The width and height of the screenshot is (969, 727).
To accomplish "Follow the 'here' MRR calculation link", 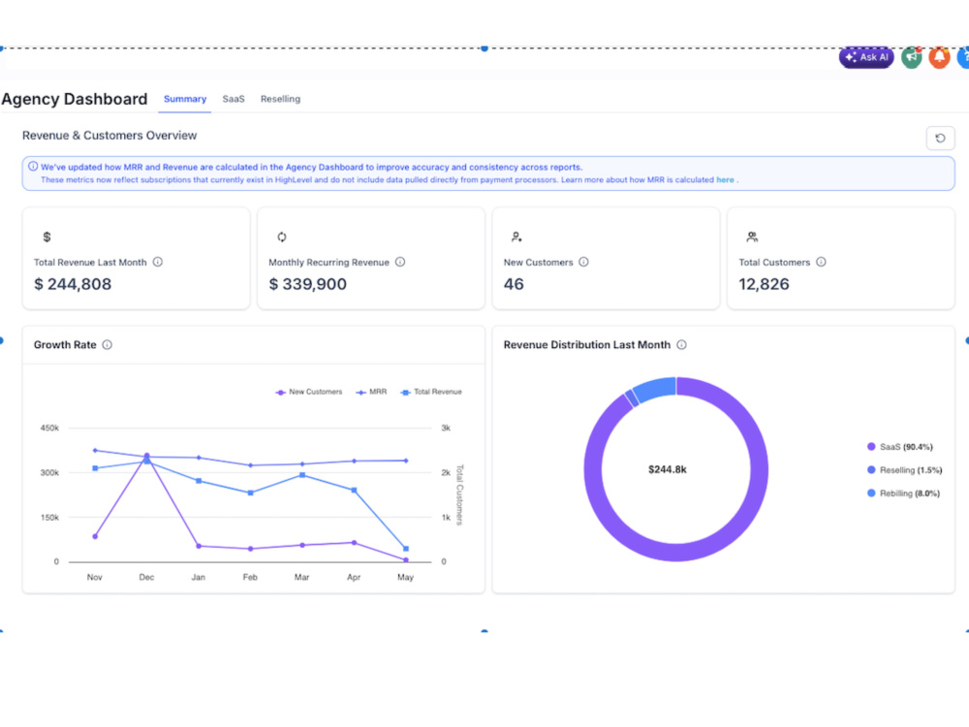I will point(725,180).
